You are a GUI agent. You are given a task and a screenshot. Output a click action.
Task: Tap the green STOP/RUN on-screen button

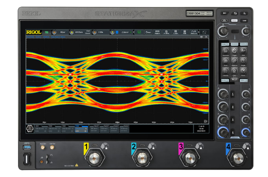click(x=139, y=32)
